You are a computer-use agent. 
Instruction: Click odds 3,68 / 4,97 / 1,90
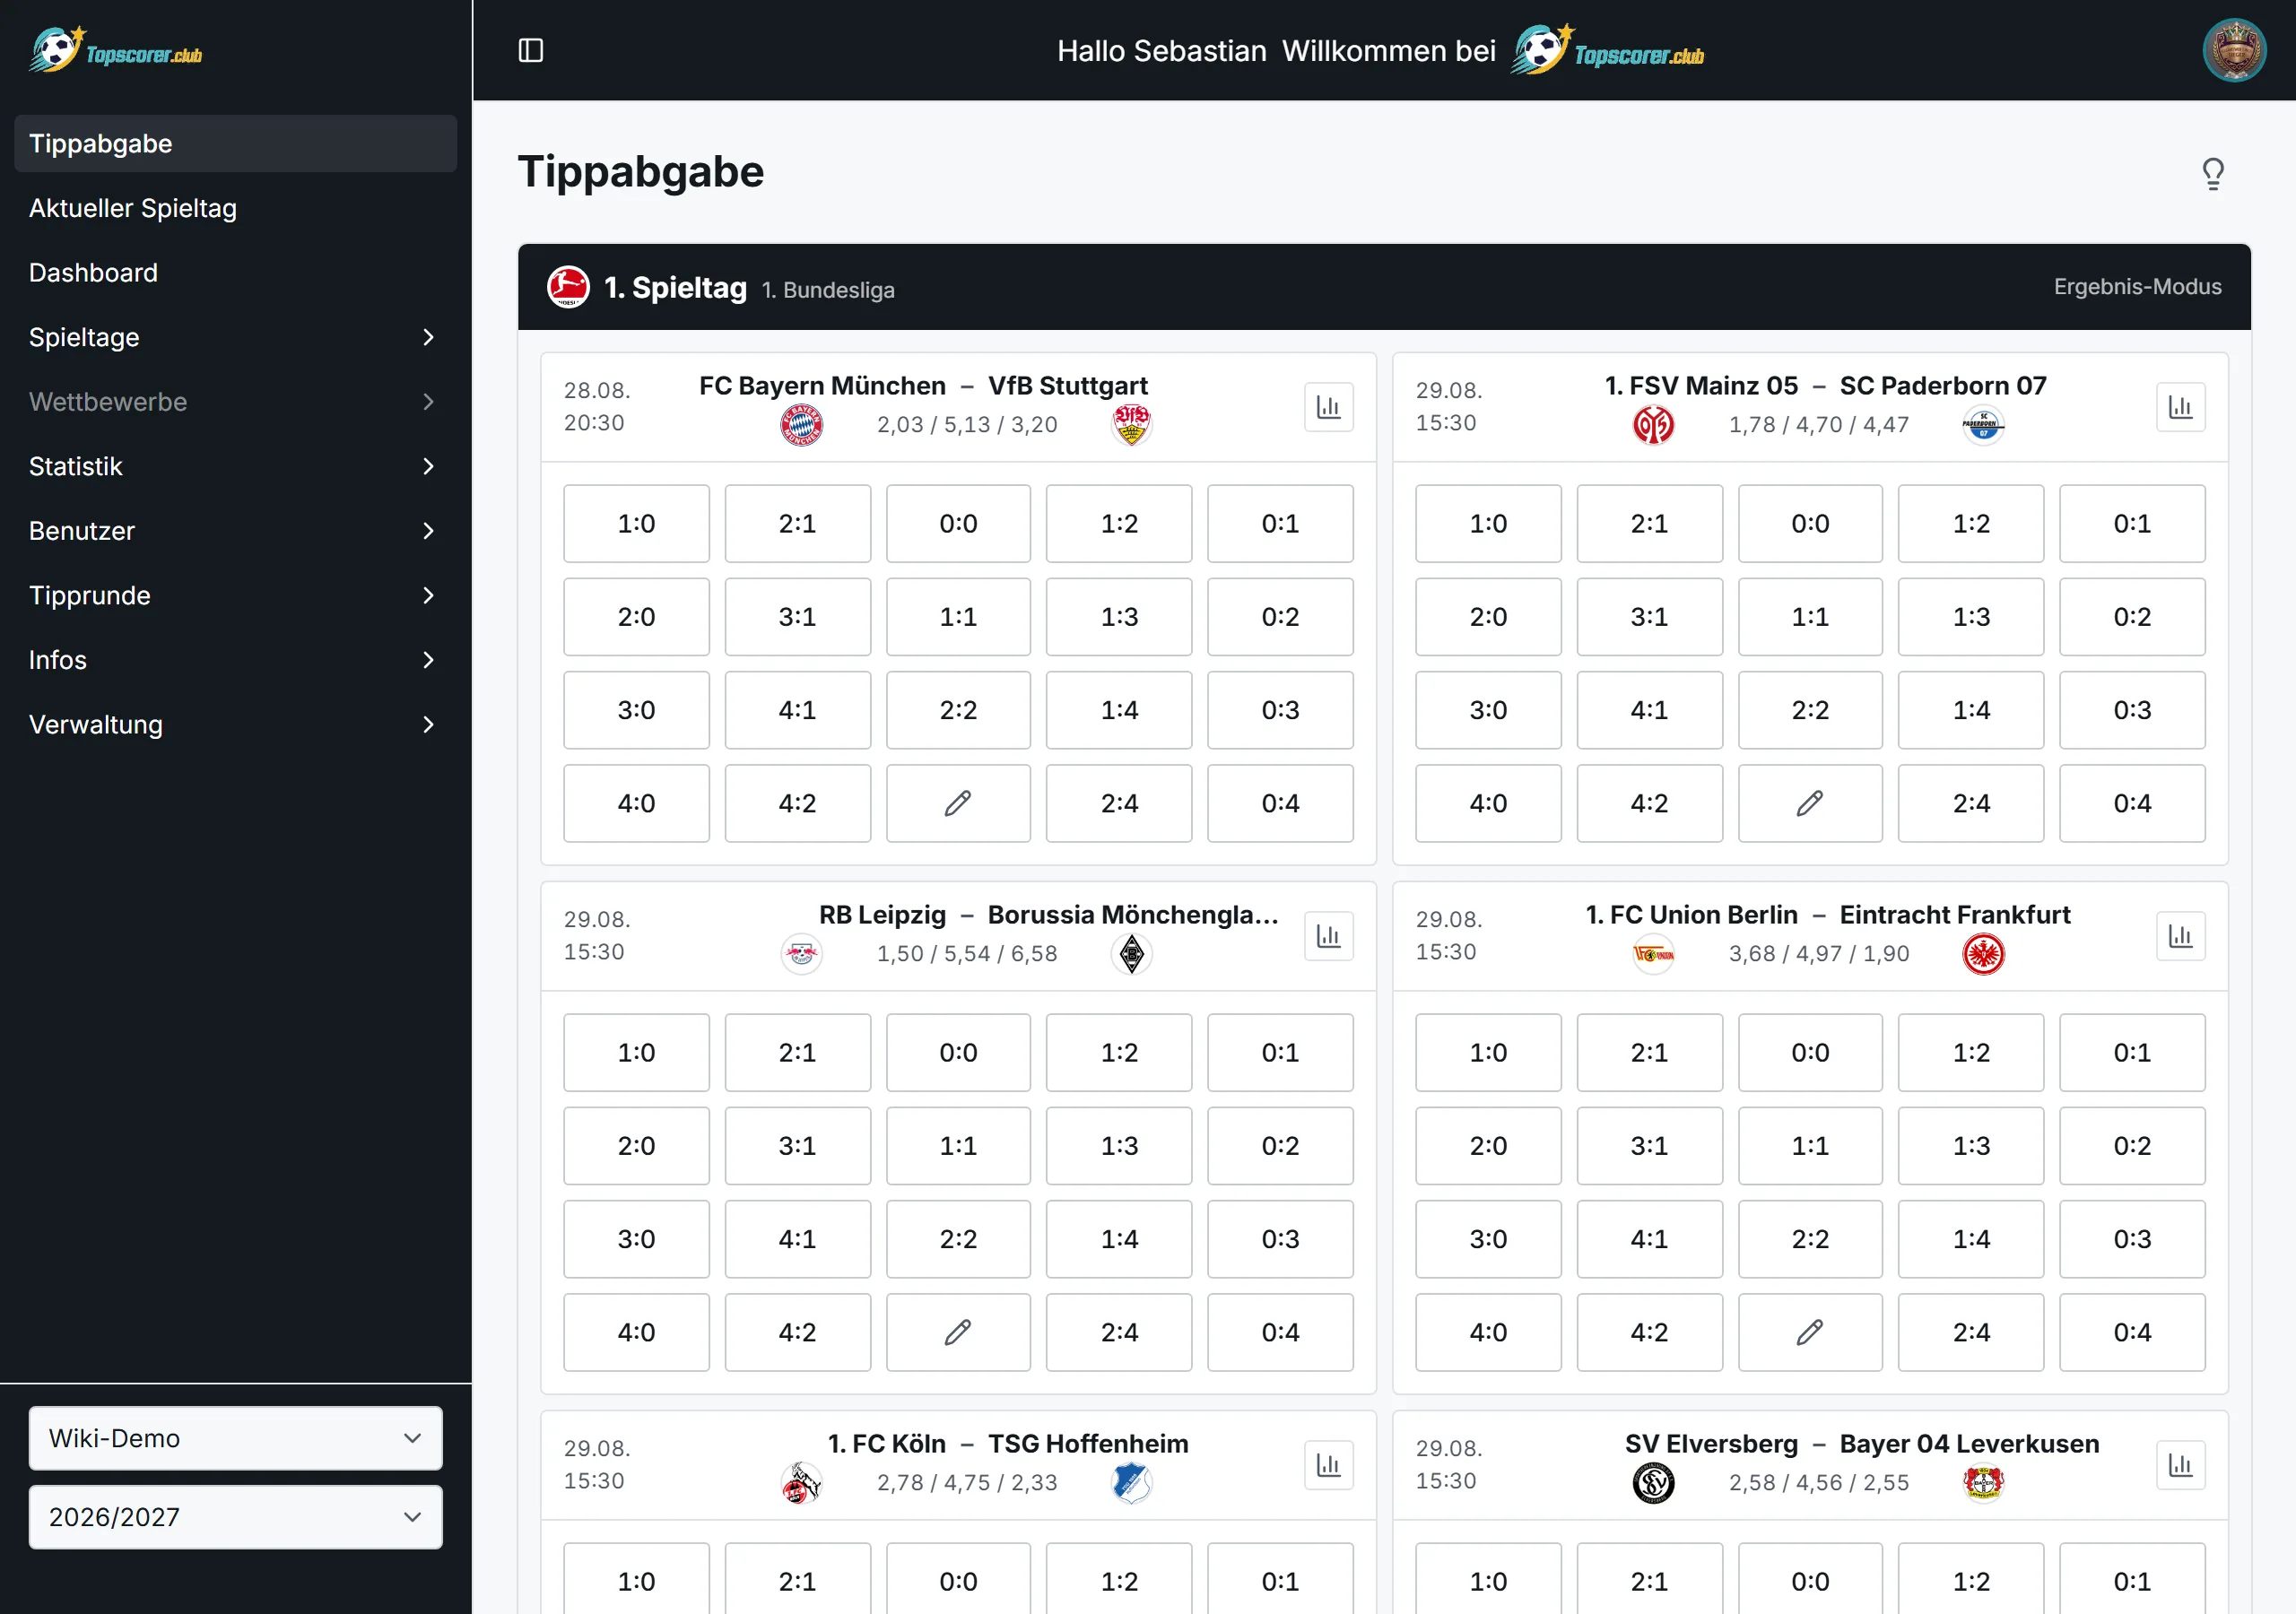click(x=1819, y=954)
